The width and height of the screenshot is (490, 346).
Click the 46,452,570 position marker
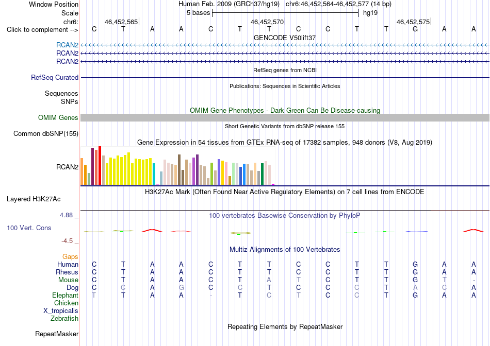click(x=268, y=22)
